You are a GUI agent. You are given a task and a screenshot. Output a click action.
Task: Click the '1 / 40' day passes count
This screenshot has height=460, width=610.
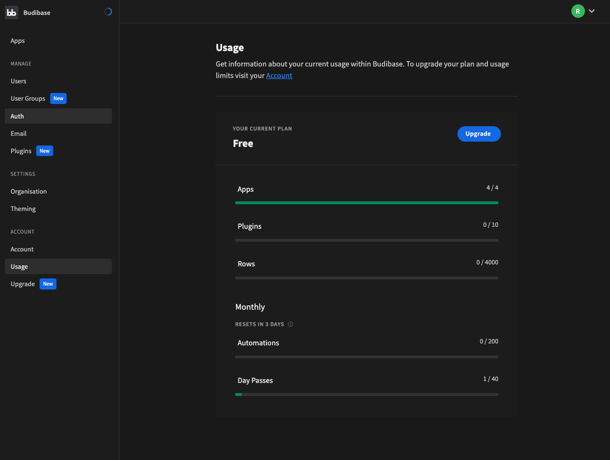coord(490,379)
